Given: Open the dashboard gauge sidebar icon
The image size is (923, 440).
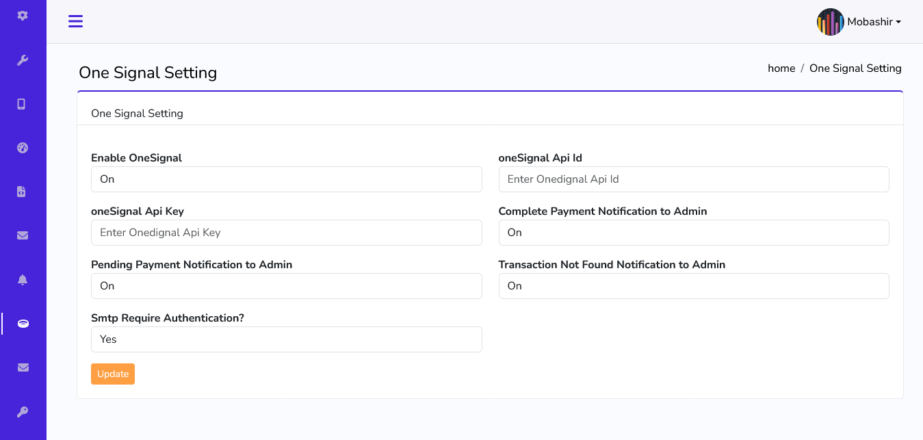Looking at the screenshot, I should (x=23, y=148).
